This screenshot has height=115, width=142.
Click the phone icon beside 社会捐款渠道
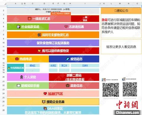(x=19, y=27)
